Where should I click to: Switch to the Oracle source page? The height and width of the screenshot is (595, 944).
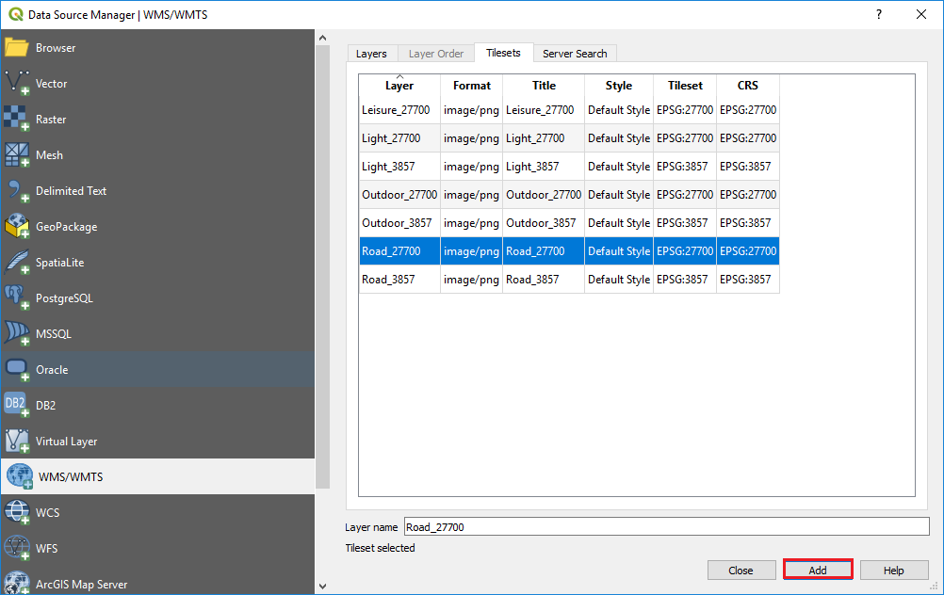click(x=50, y=369)
